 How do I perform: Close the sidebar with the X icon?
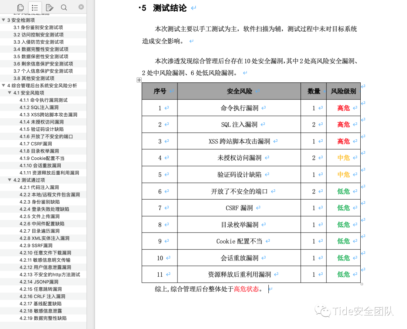(x=81, y=7)
